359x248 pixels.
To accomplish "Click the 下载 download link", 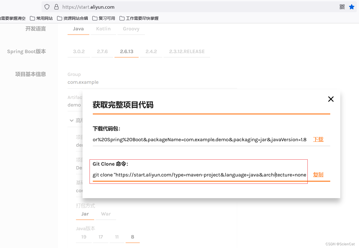I will 318,139.
